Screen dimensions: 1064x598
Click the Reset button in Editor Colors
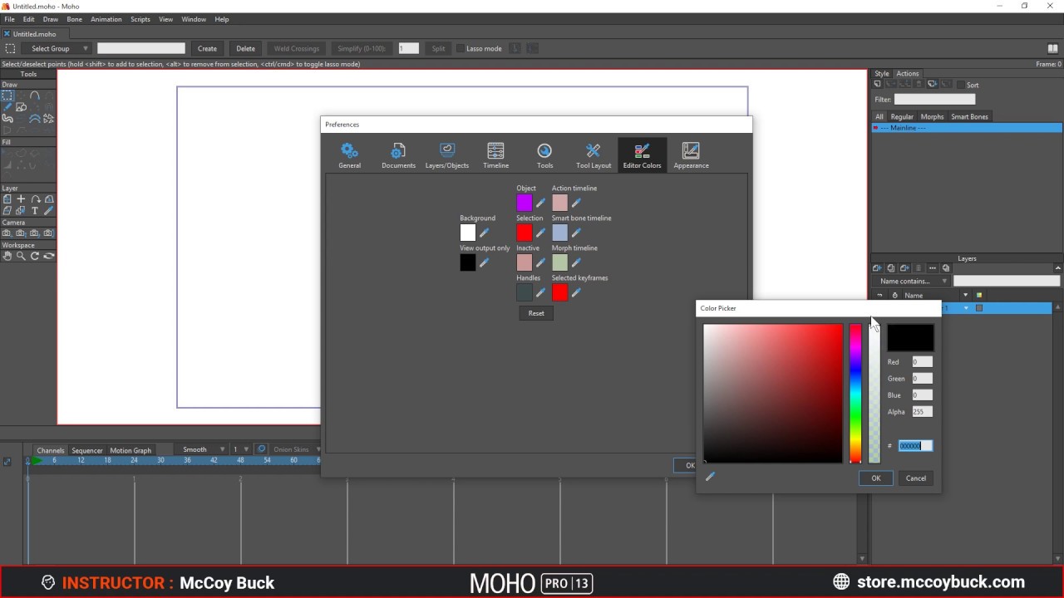click(536, 313)
